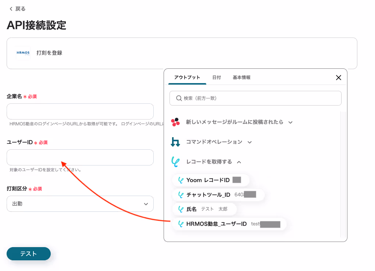
Task: Click Yoom icon in the 氏名 chip
Action: click(x=181, y=209)
